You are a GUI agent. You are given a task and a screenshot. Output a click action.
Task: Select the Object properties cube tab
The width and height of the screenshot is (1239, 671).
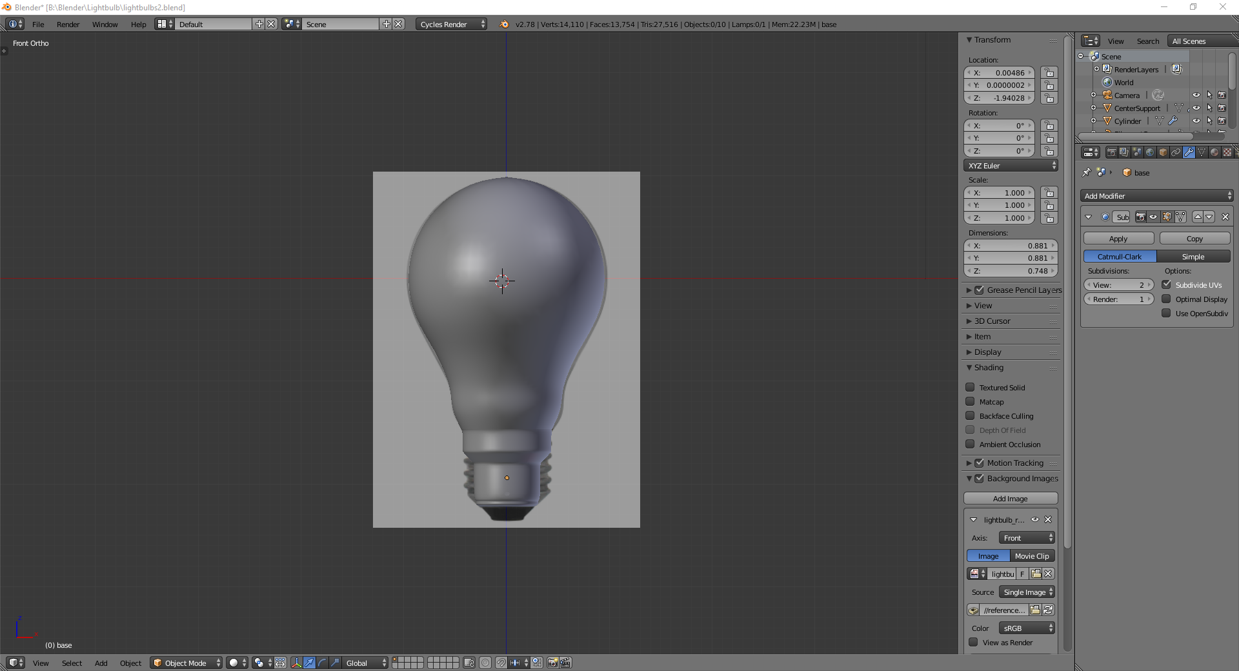click(x=1163, y=152)
